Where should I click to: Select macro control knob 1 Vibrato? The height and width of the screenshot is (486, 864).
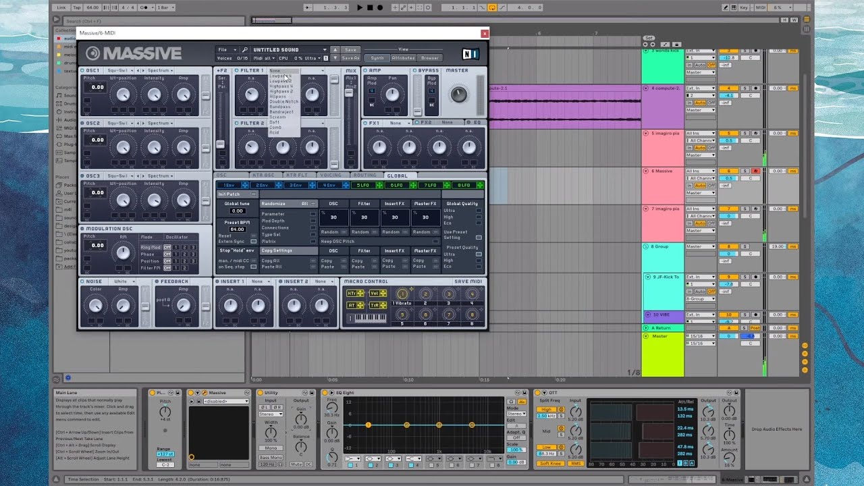click(x=402, y=294)
